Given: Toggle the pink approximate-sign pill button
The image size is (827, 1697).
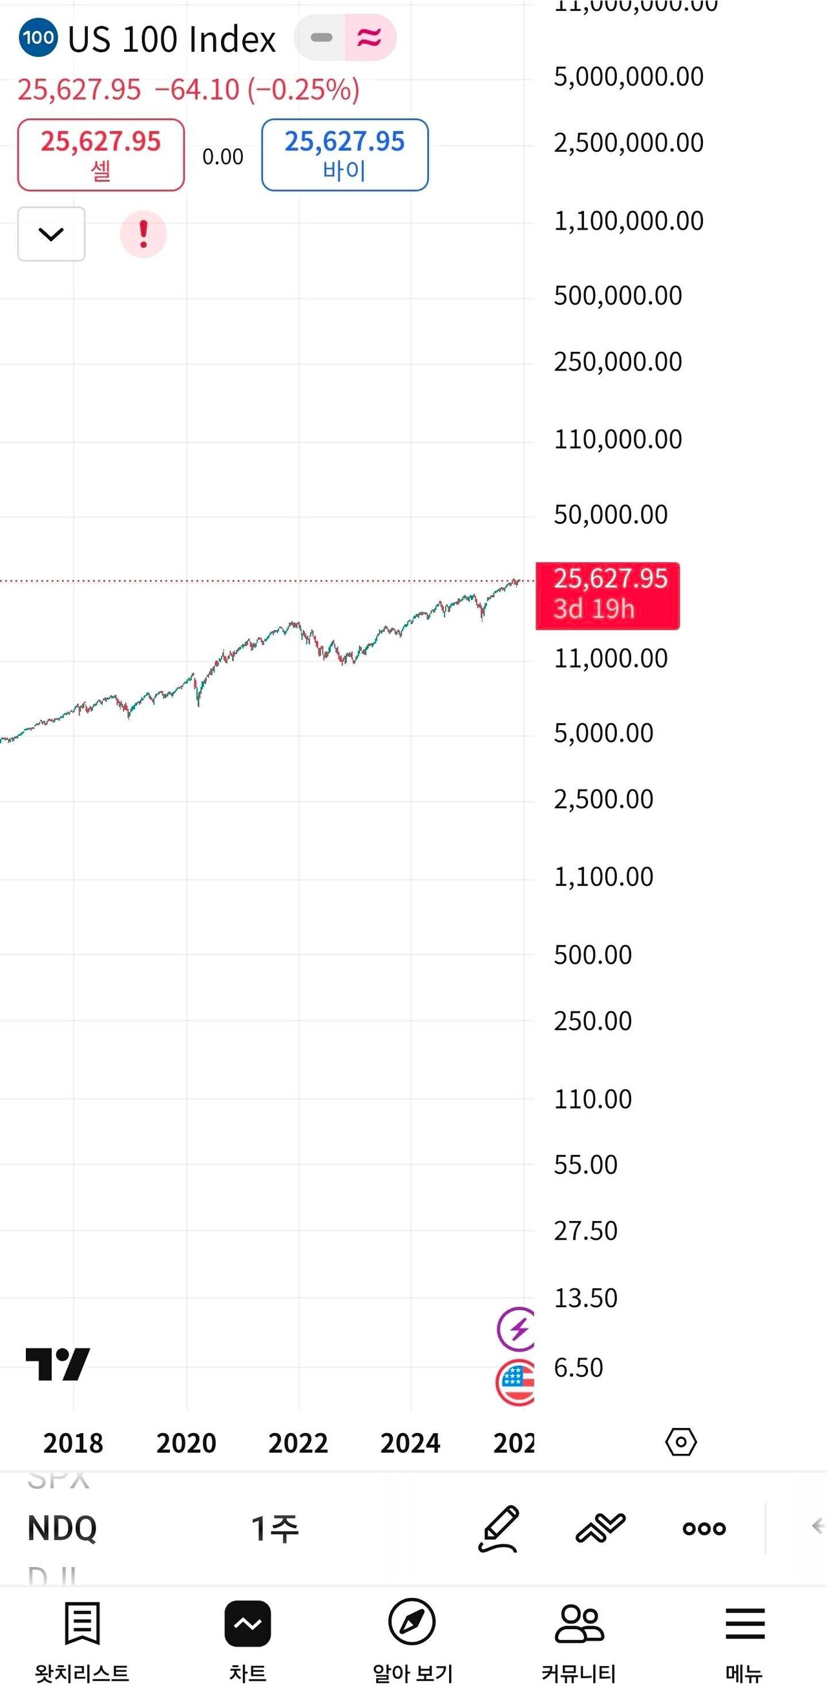Looking at the screenshot, I should (370, 38).
